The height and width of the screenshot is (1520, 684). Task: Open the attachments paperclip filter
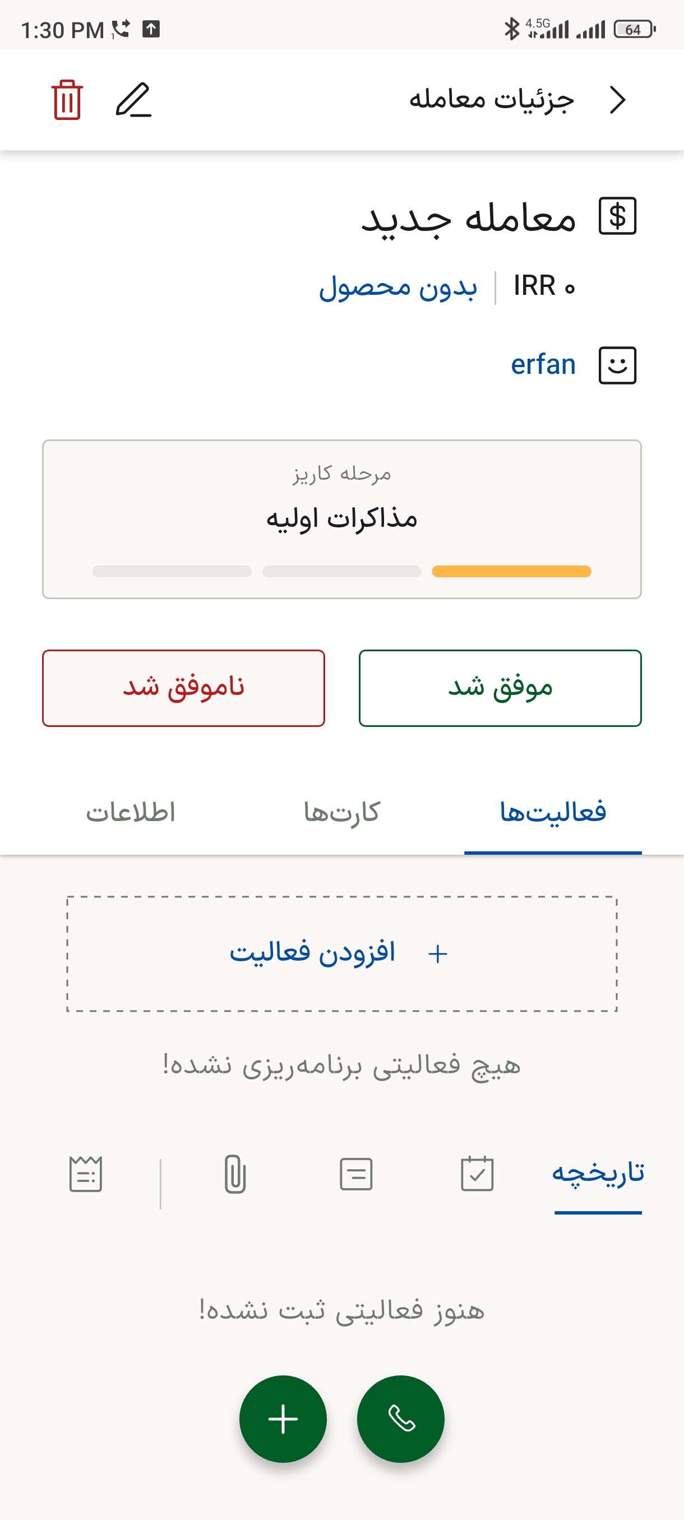(235, 1174)
